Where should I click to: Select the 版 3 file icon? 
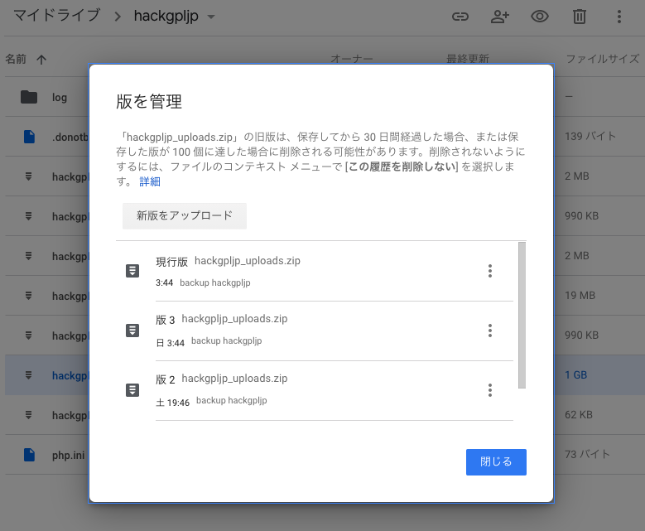pyautogui.click(x=132, y=331)
